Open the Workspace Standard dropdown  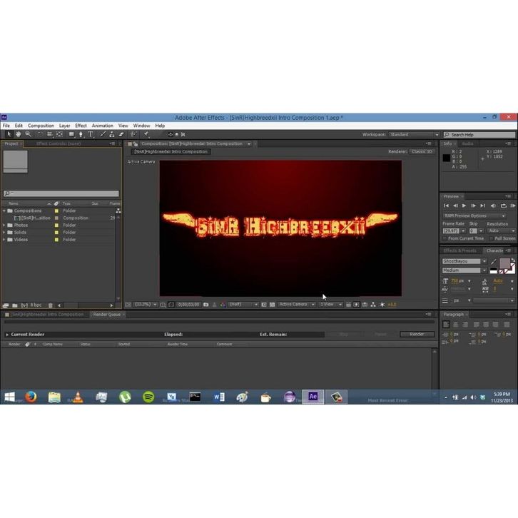coord(414,135)
